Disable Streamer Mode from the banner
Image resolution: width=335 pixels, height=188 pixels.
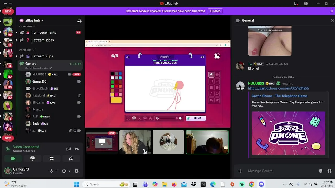pos(215,11)
